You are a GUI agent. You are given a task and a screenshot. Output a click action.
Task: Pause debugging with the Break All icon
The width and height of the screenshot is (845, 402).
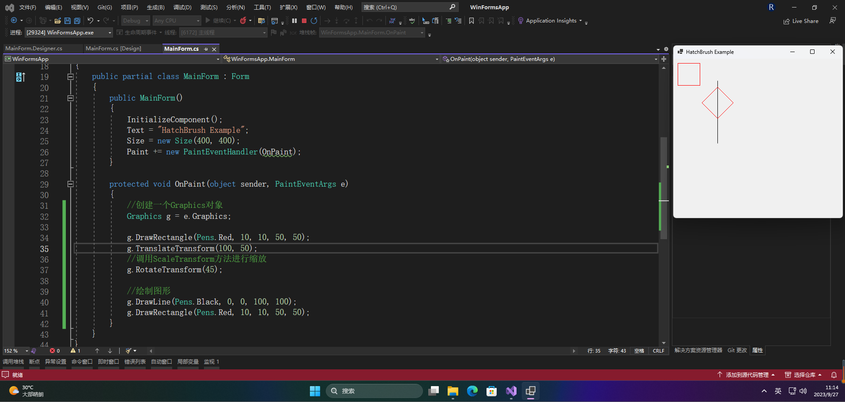(x=294, y=21)
